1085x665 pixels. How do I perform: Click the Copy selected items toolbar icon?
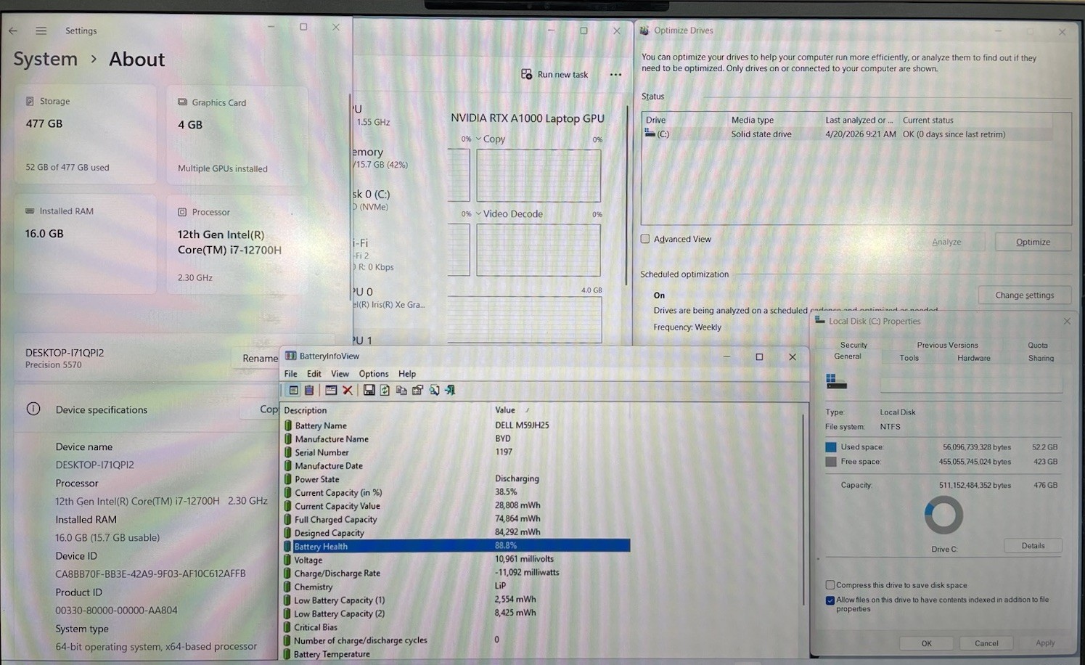pos(401,391)
